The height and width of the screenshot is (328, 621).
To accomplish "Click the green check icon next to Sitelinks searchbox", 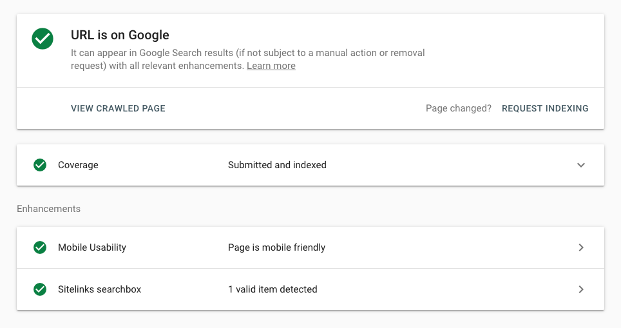I will [40, 289].
